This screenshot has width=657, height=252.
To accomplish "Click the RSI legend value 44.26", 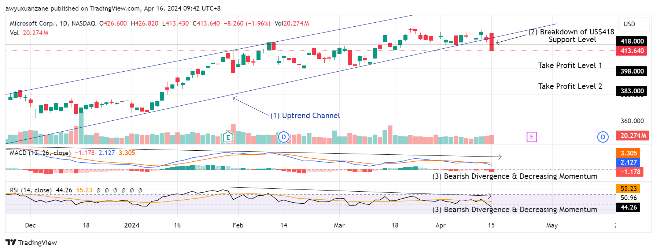I will click(x=64, y=190).
